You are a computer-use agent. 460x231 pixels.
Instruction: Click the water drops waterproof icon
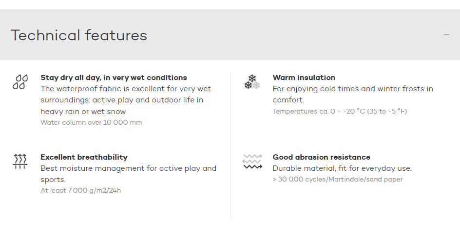point(20,82)
